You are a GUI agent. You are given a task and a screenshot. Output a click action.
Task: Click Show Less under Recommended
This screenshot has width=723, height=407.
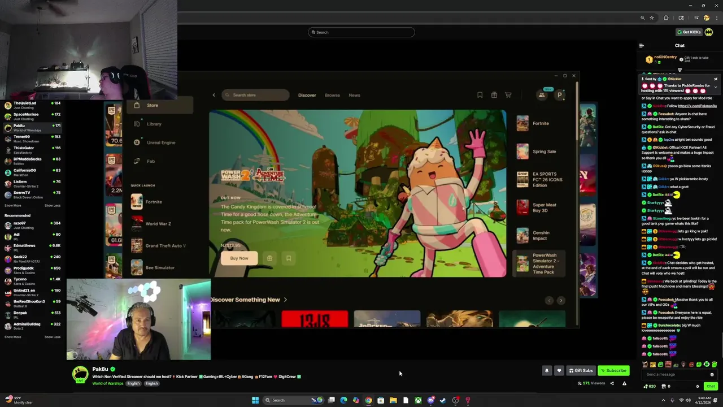[53, 337]
